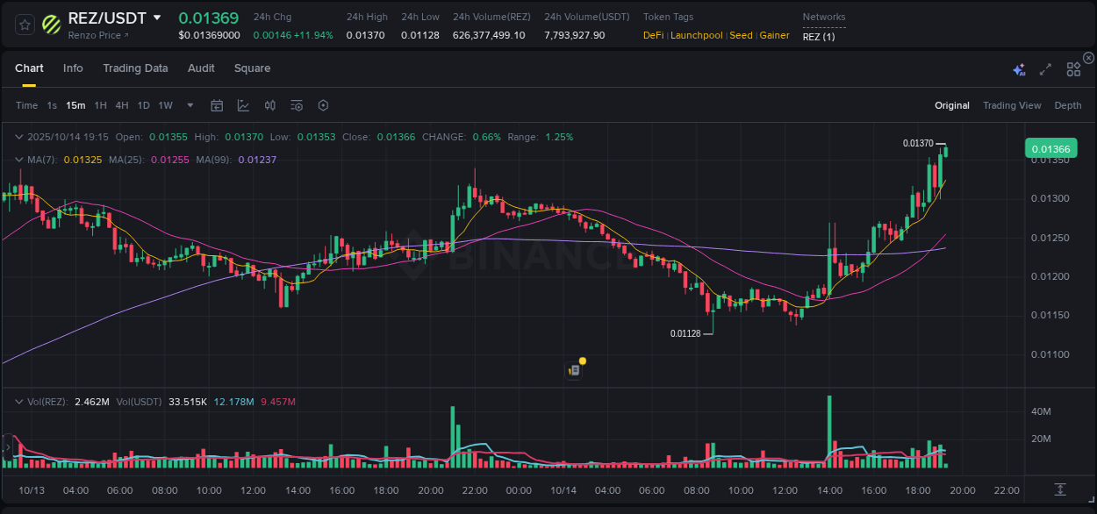Switch chart to line style via chart type icon

(x=243, y=104)
